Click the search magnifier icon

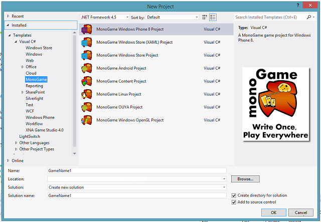(309, 17)
